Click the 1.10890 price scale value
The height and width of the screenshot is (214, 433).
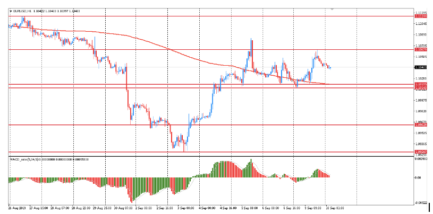click(421, 35)
